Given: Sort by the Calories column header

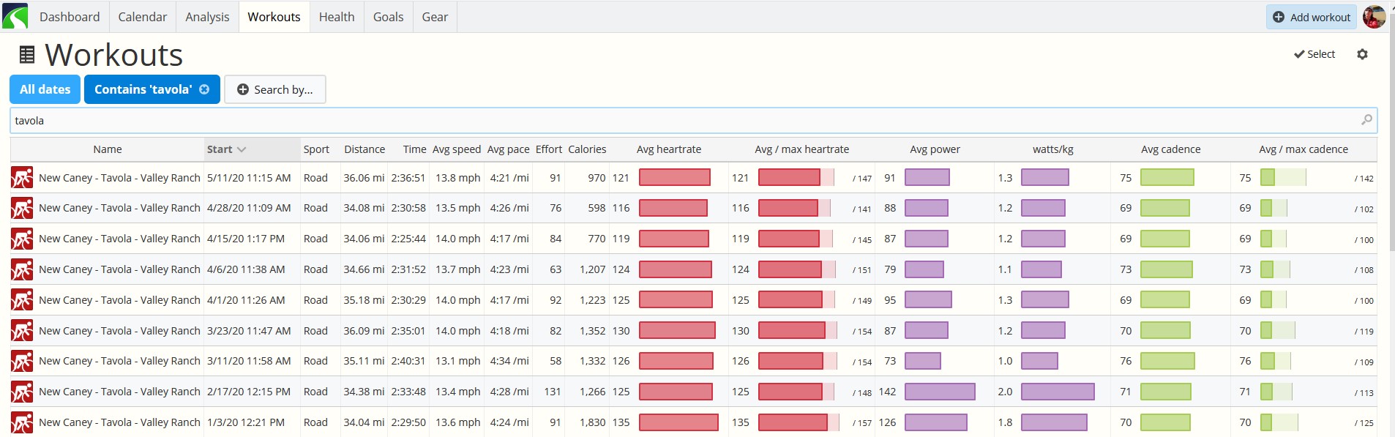Looking at the screenshot, I should 587,149.
